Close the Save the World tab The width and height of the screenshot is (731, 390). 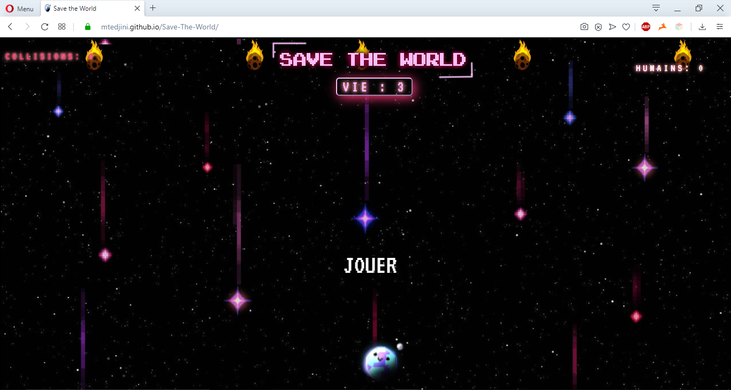138,9
